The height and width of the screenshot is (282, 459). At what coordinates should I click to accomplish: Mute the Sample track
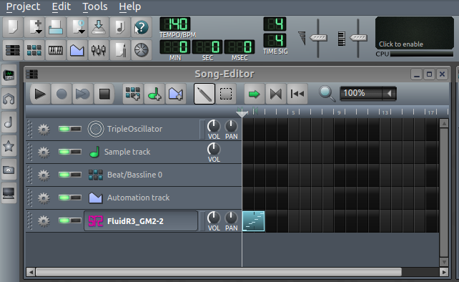click(64, 152)
